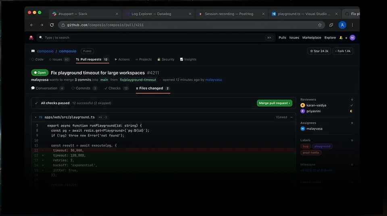Switch to Session recording — PostHog tab
This screenshot has width=387, height=216.
tap(231, 14)
